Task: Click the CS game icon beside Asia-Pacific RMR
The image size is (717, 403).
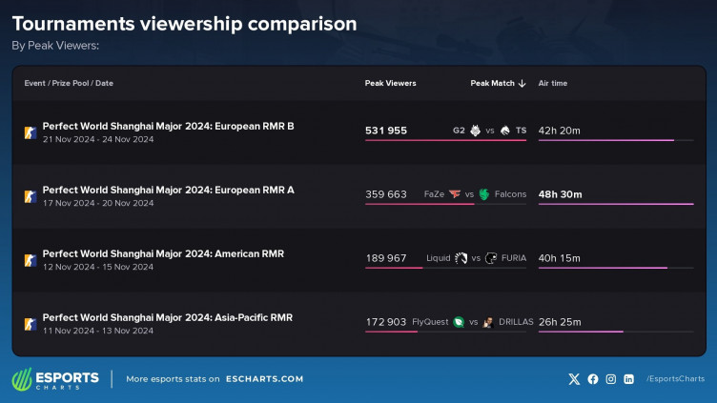Action: click(31, 324)
